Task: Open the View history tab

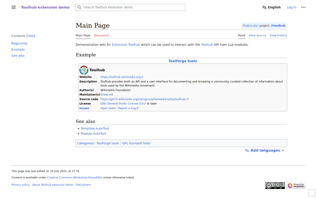Action: click(278, 35)
